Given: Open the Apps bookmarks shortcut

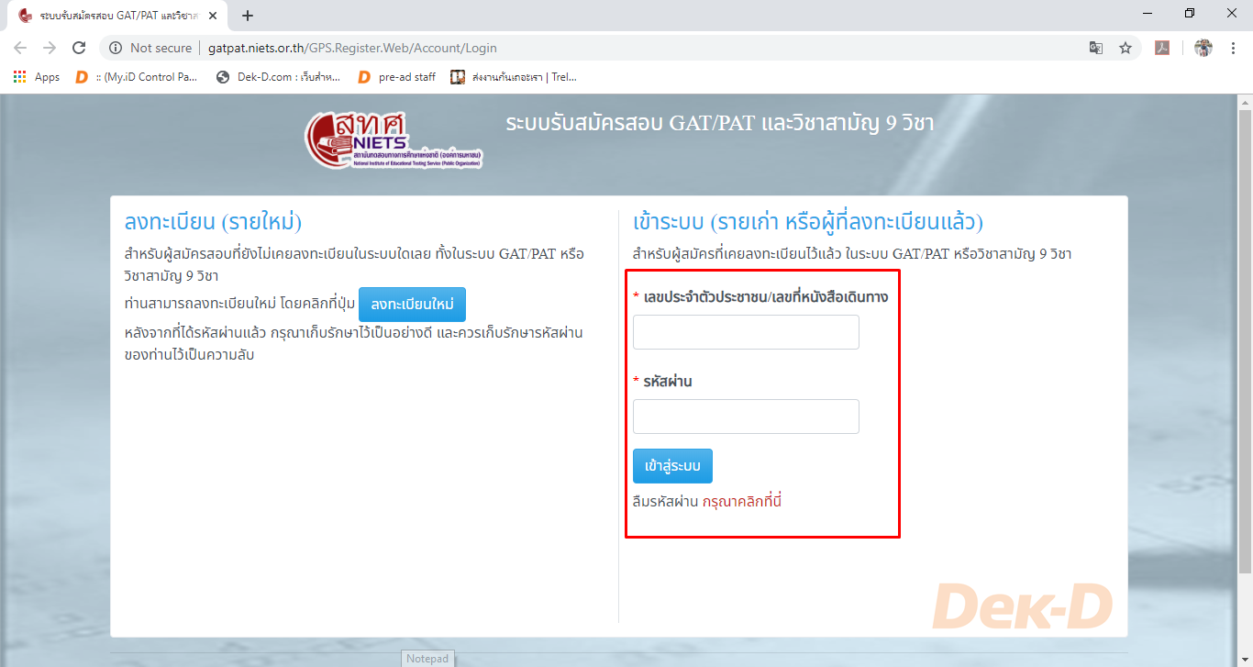Looking at the screenshot, I should tap(37, 77).
